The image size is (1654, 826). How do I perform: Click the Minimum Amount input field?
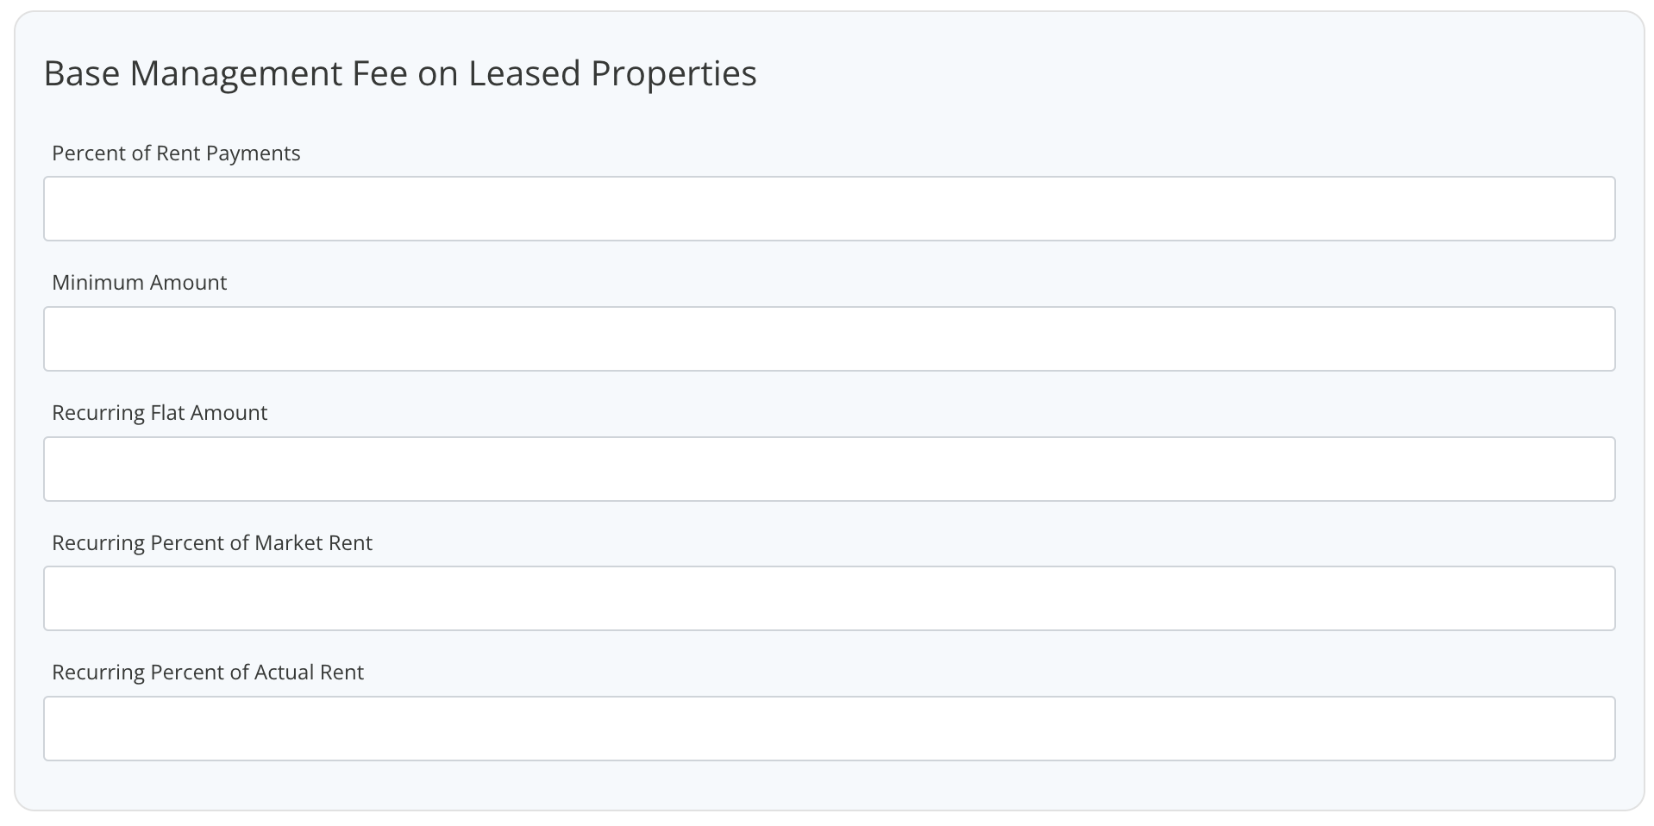pos(828,338)
